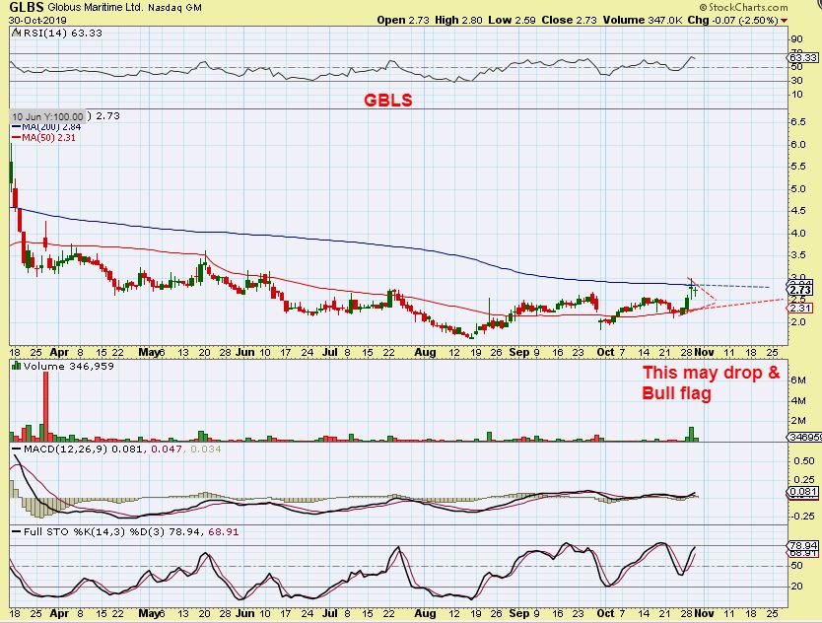
Task: Click the 63.33 RSI value tag on the right axis
Action: click(802, 57)
